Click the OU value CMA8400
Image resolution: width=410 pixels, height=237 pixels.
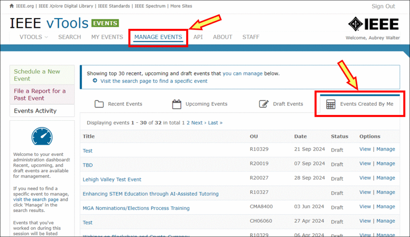(x=261, y=207)
